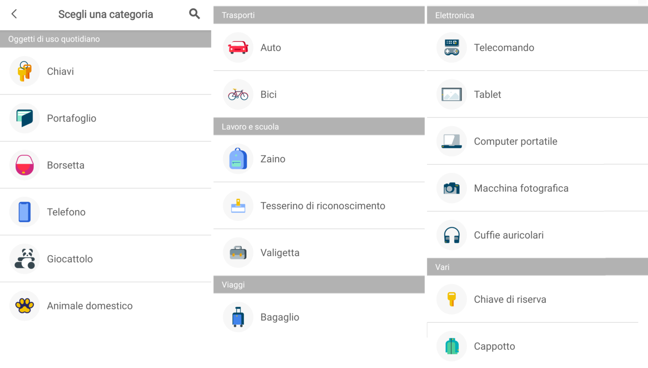Tap the blue backpack icon
Screen dimensions: 648x368
pyautogui.click(x=238, y=159)
